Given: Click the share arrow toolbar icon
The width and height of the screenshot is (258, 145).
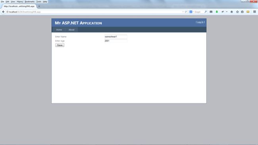Looking at the screenshot, I should (x=223, y=12).
